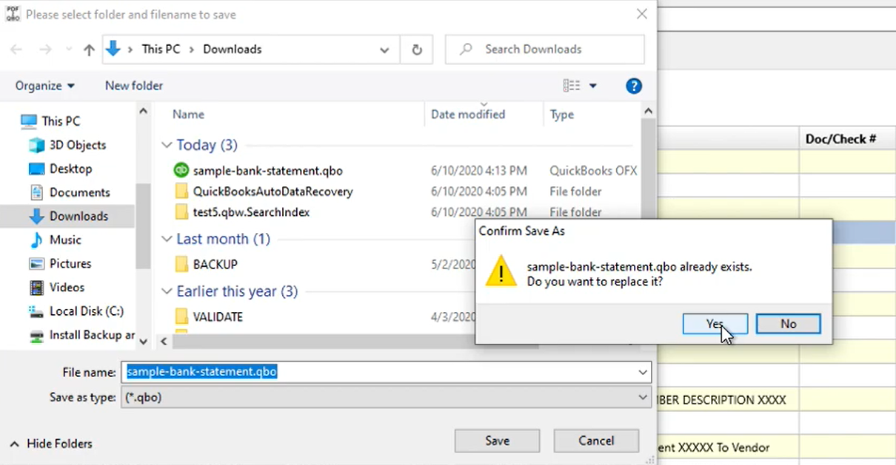
Task: Click Yes to replace the existing file
Action: click(715, 324)
